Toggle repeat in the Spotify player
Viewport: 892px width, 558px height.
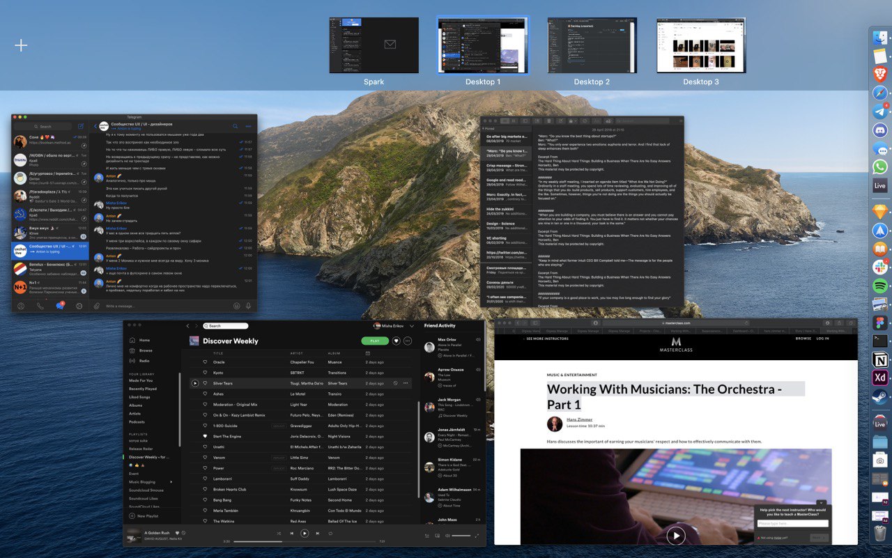330,534
